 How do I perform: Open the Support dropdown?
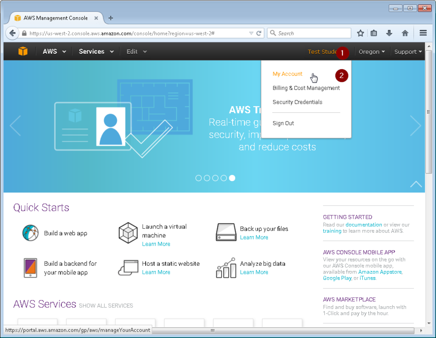click(x=408, y=52)
